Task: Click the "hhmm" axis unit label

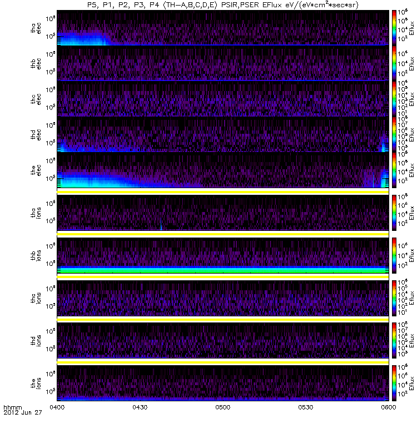Action: (x=12, y=407)
